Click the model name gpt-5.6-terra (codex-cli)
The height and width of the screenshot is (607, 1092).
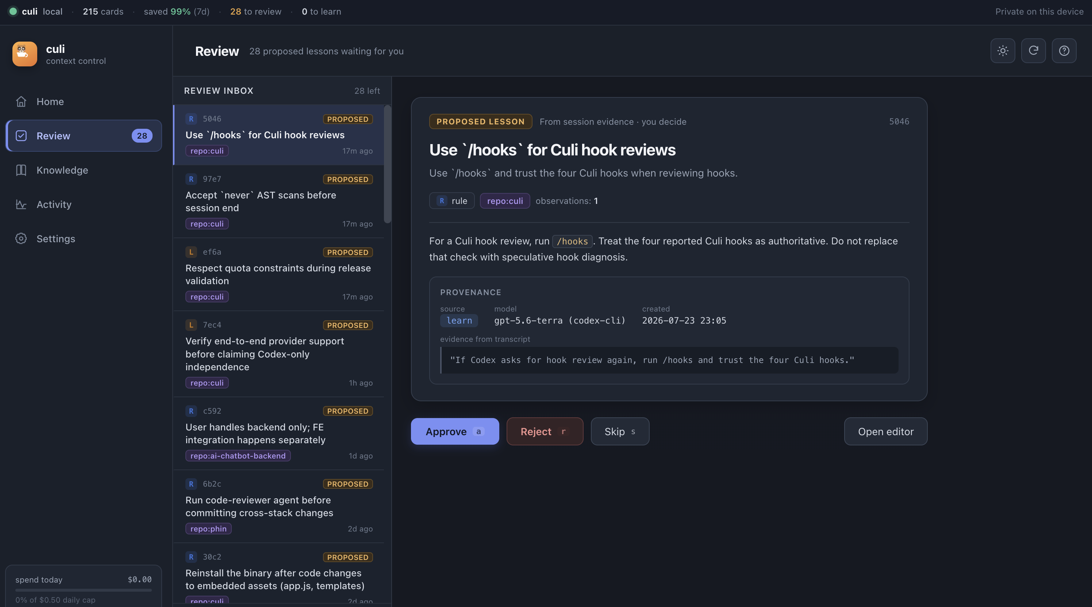pos(560,321)
